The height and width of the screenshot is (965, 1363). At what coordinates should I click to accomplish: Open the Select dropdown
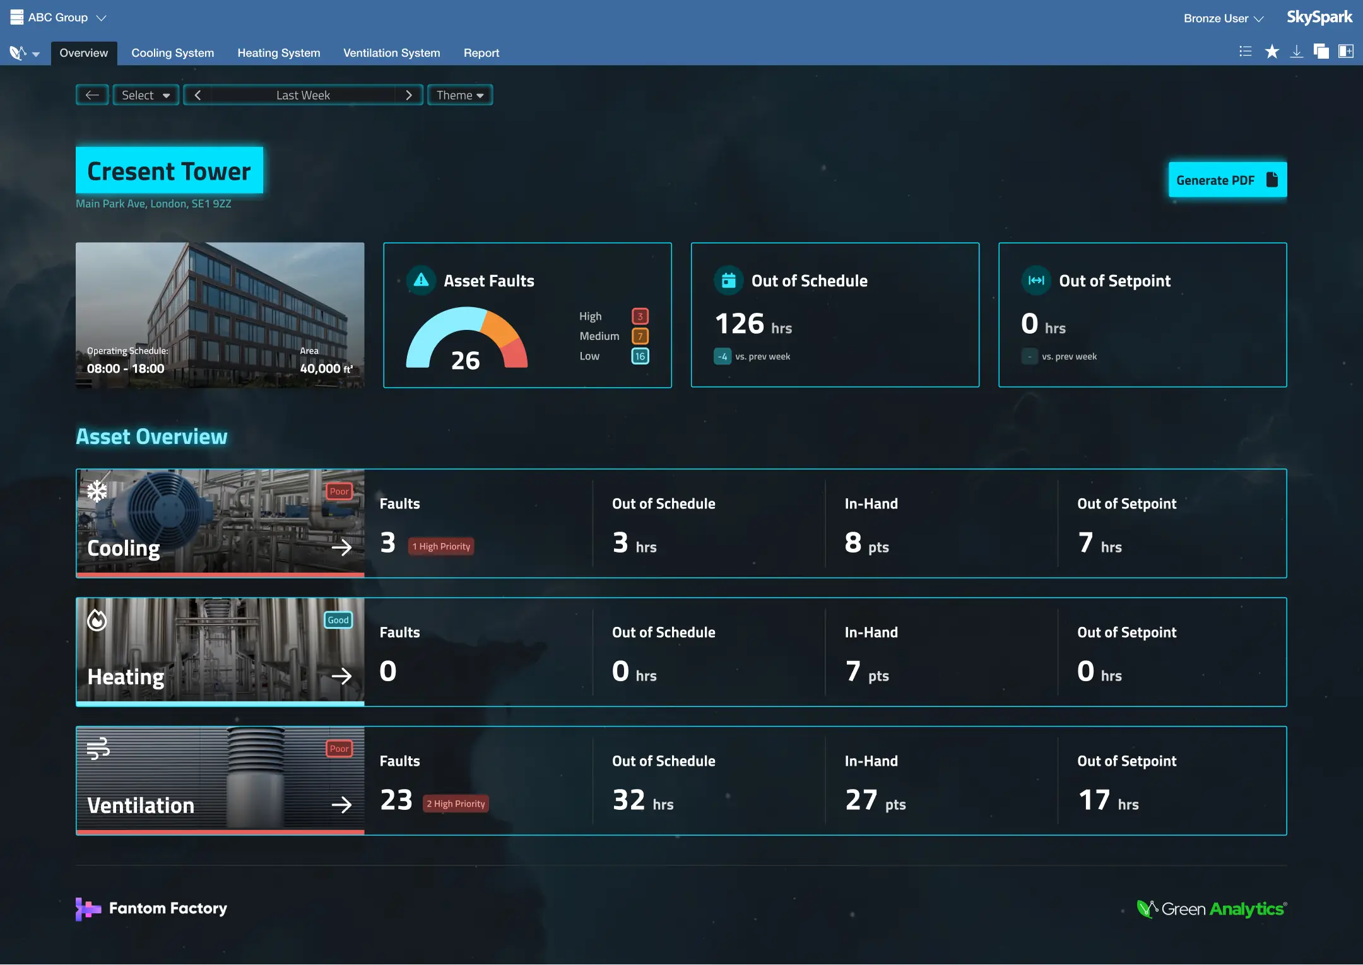point(145,95)
